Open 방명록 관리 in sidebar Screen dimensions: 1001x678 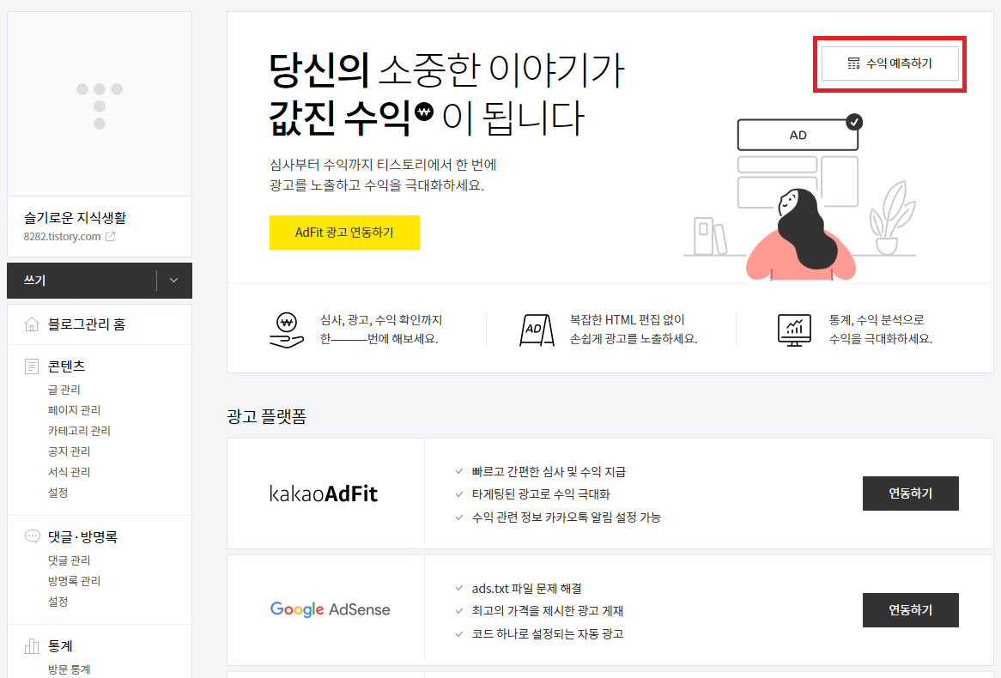pos(74,581)
